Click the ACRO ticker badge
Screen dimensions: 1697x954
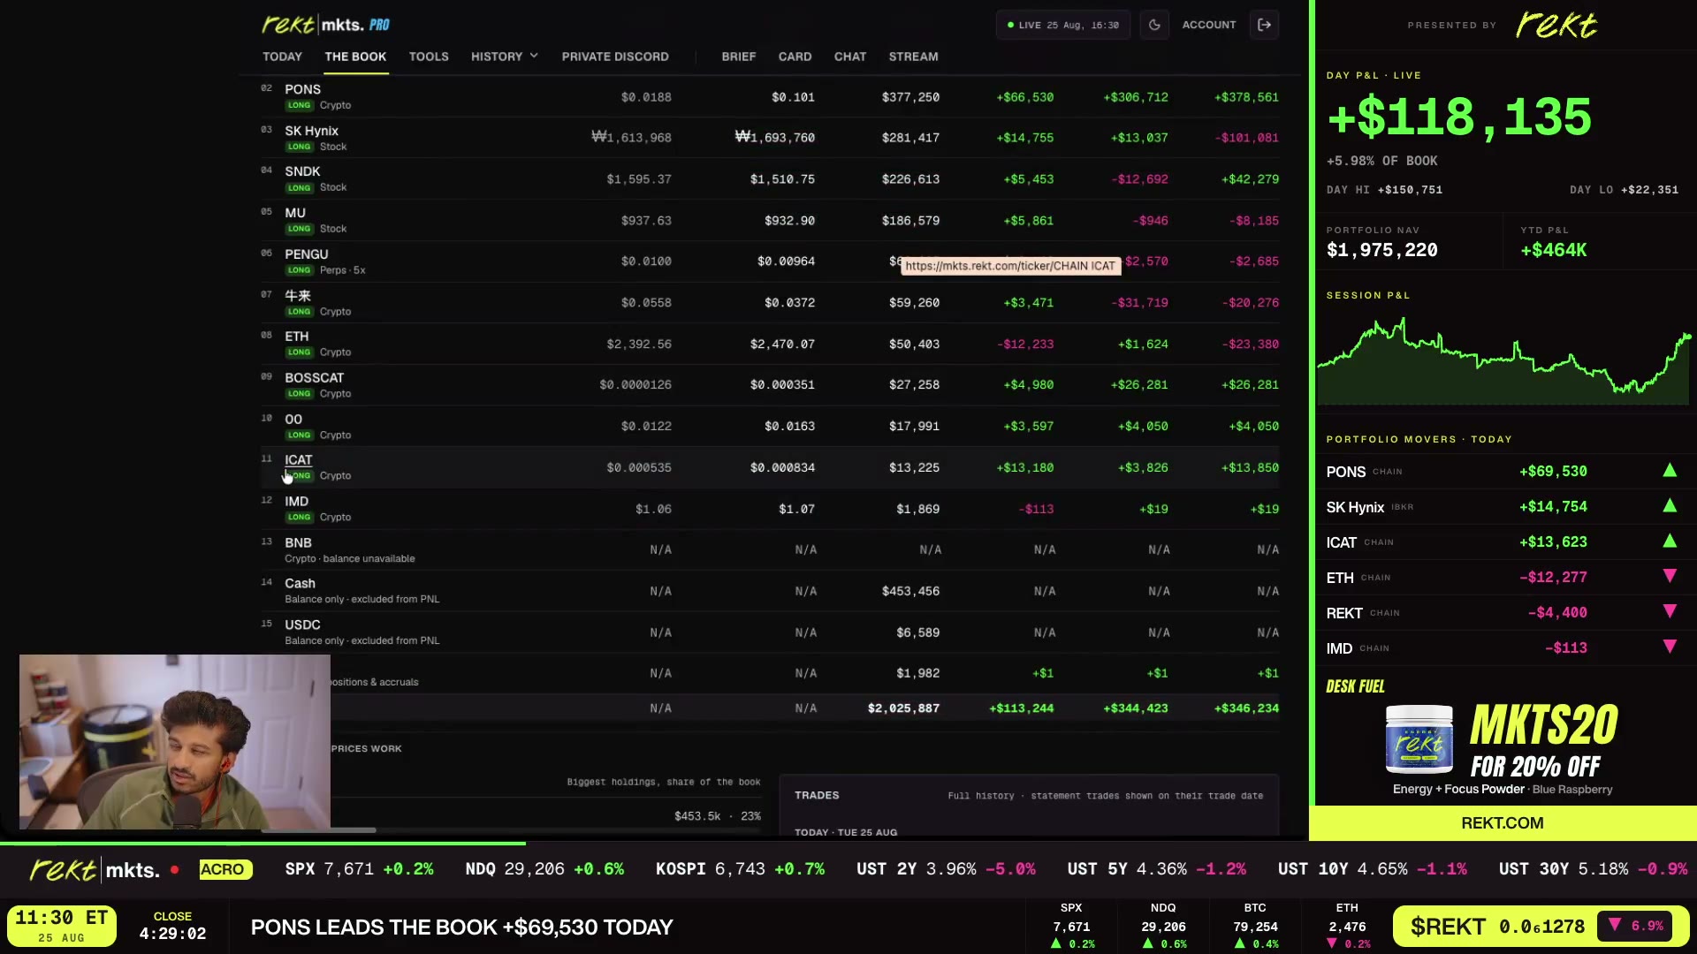(225, 869)
